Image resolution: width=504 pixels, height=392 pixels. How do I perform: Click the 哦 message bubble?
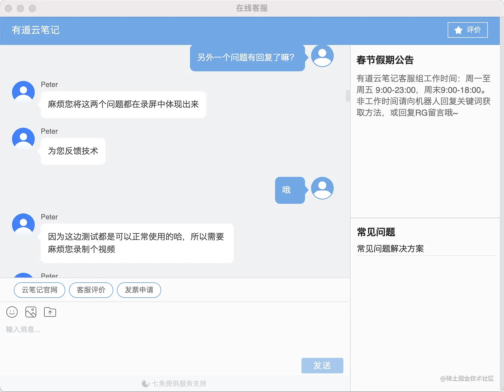290,190
